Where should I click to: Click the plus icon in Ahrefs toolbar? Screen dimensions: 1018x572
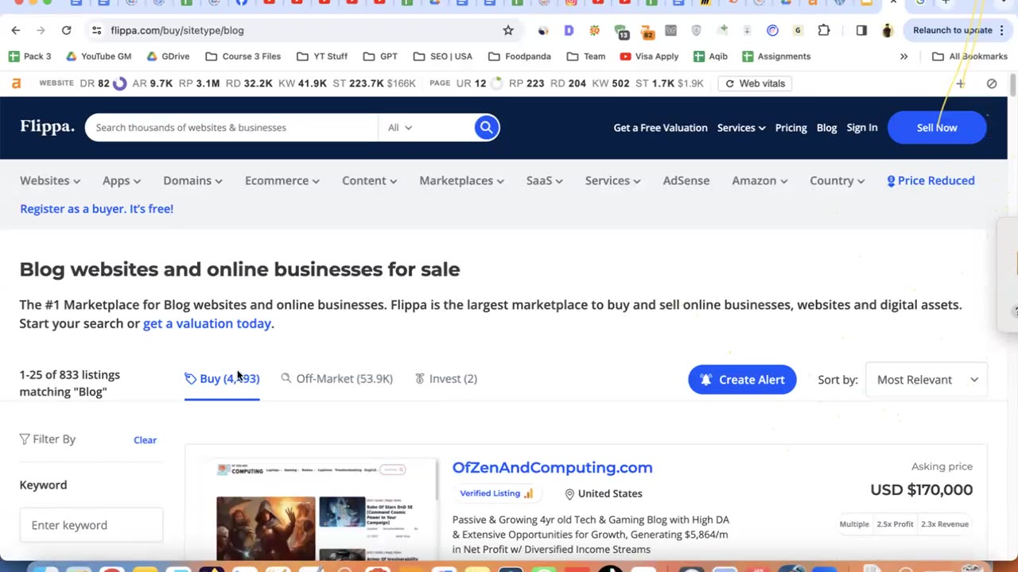pos(961,83)
